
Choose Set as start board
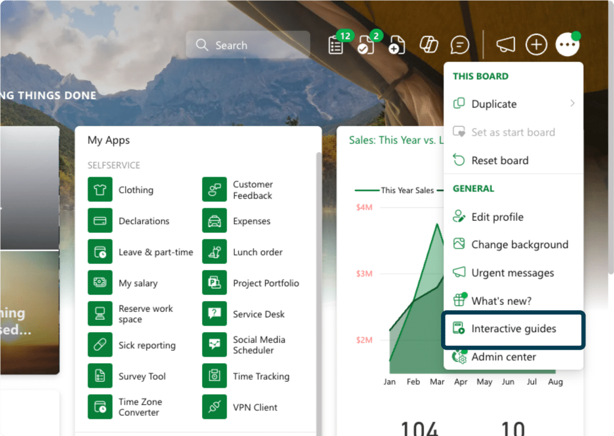coord(513,132)
